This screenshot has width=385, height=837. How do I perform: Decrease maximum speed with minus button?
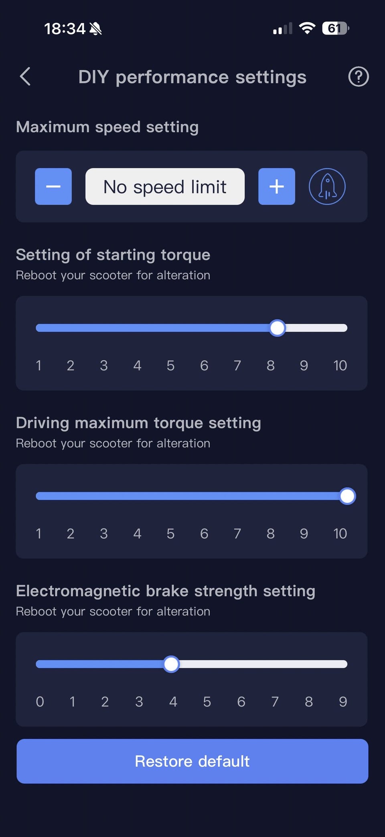53,187
